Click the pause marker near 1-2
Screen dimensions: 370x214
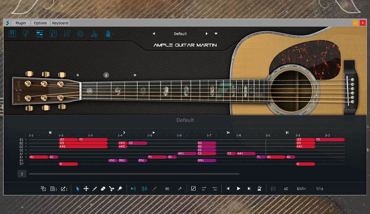pos(50,133)
